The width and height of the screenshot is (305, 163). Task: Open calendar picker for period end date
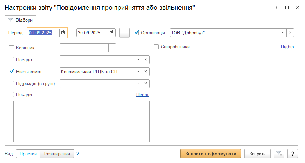coord(111,33)
